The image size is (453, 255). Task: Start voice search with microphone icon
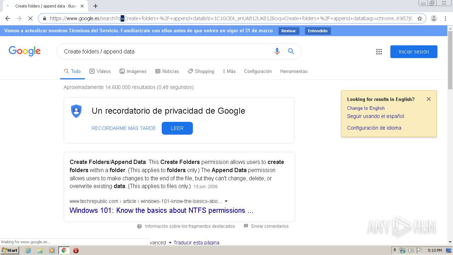click(277, 51)
